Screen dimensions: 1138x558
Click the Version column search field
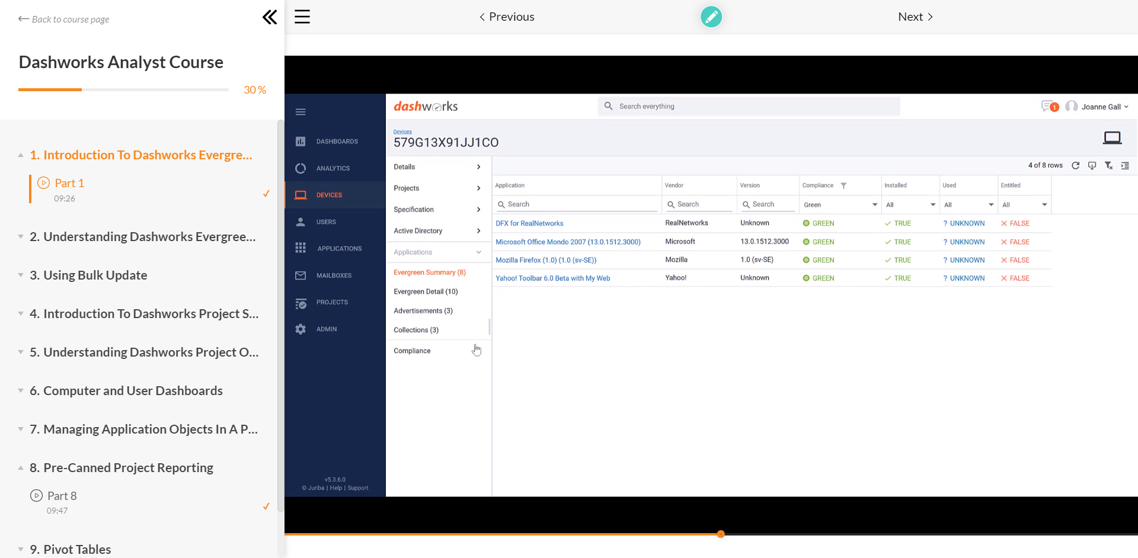(x=768, y=204)
